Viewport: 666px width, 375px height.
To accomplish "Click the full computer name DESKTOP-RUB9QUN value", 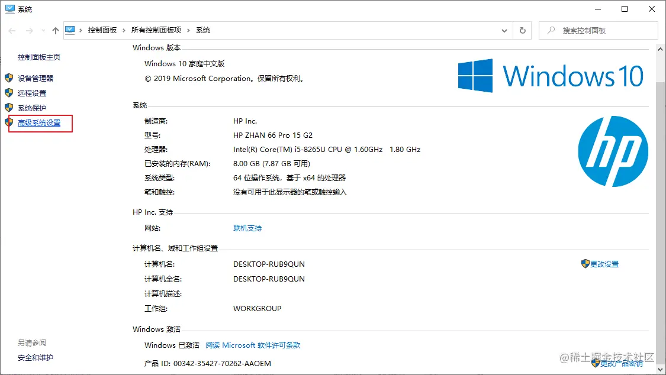I will (269, 279).
